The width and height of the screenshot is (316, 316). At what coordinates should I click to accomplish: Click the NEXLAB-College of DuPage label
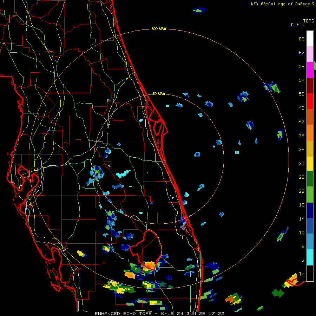click(x=280, y=4)
